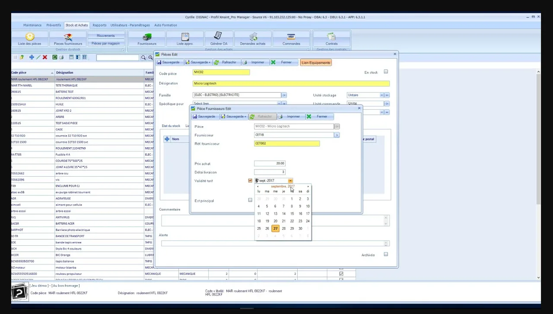Click the green pencil edit icon in main toolbar
The width and height of the screenshot is (553, 314).
point(38,57)
